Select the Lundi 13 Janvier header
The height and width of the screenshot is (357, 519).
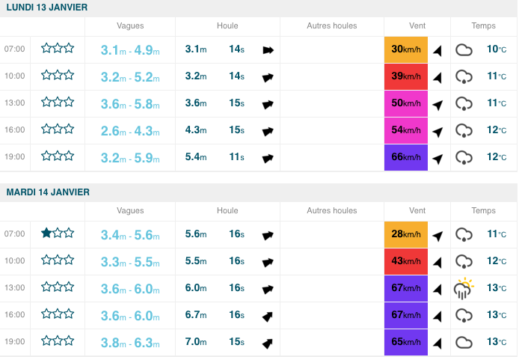tap(46, 7)
